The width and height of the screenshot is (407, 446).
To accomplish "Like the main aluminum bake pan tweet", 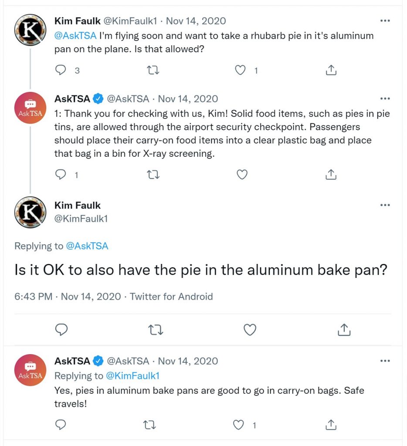I will [x=250, y=330].
